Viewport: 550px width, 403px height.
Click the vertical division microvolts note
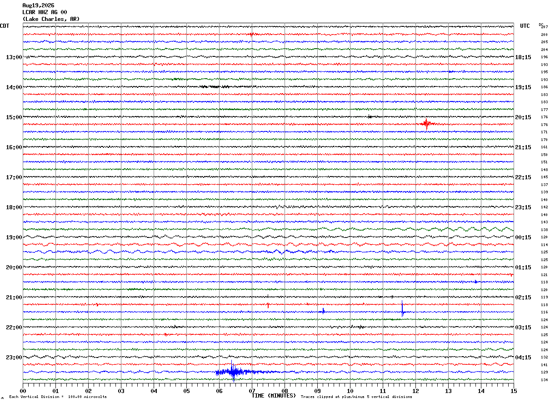(58, 397)
